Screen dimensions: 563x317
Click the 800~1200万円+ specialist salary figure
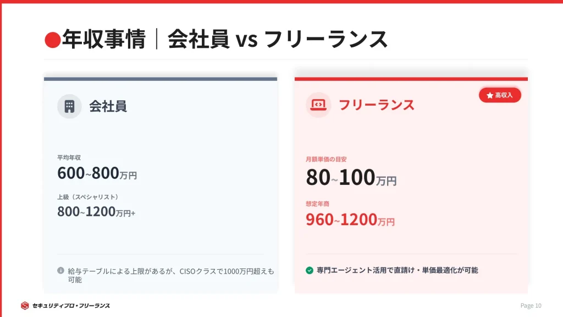[96, 211]
